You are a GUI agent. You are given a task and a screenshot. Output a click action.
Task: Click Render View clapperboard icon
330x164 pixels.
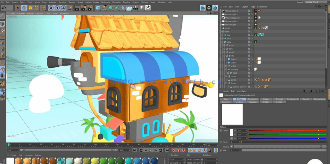(77, 8)
